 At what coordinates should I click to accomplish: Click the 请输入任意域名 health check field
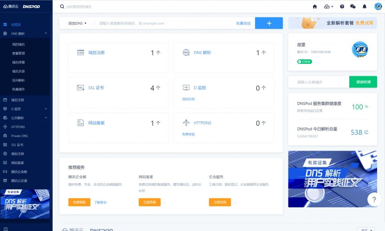(319, 82)
